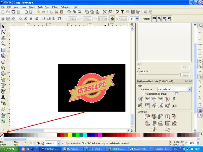Select the Calligraphy tool
Viewport: 203px width, 152px height.
point(3,91)
